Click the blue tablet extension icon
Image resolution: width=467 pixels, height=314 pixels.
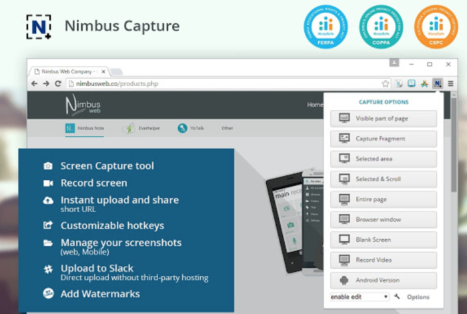point(412,83)
